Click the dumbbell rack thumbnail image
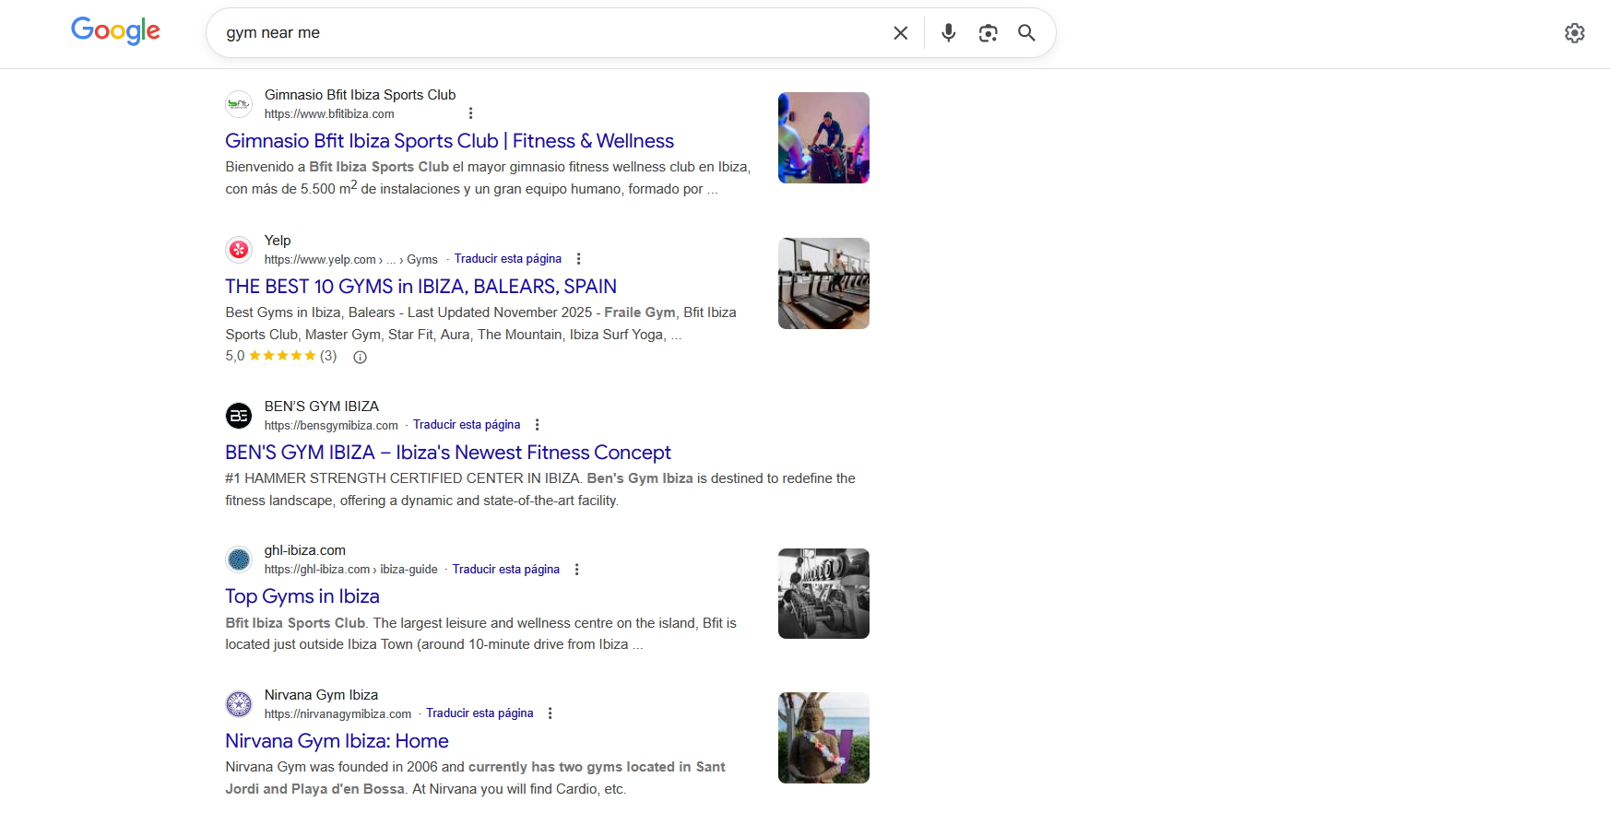The height and width of the screenshot is (813, 1610). [x=823, y=594]
